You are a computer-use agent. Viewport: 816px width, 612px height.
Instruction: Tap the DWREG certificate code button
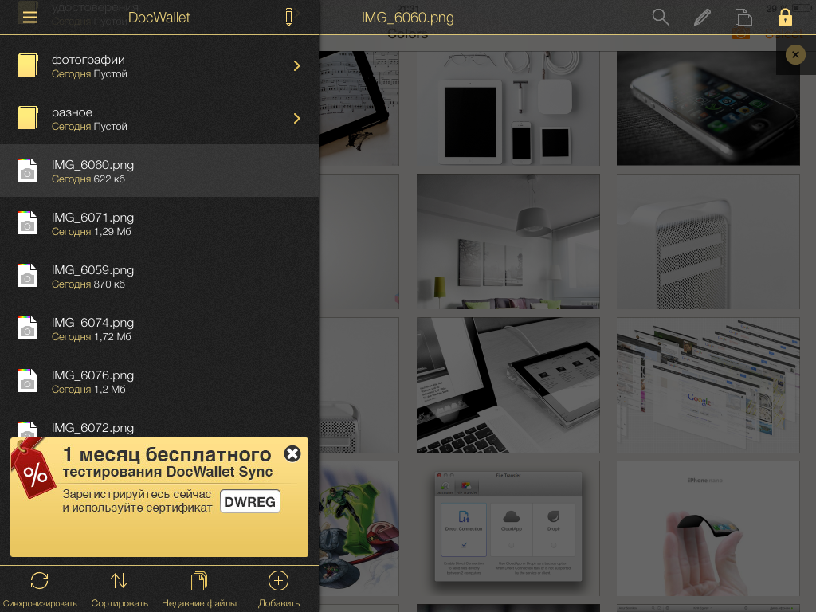[250, 501]
